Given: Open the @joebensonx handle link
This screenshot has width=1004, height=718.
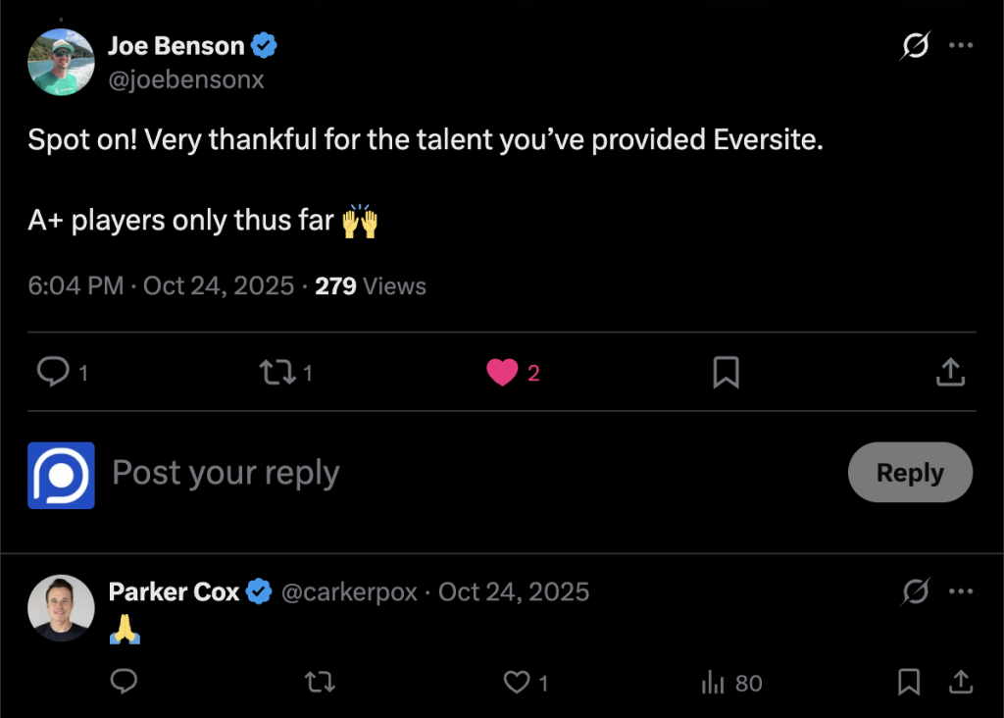Looking at the screenshot, I should [185, 79].
